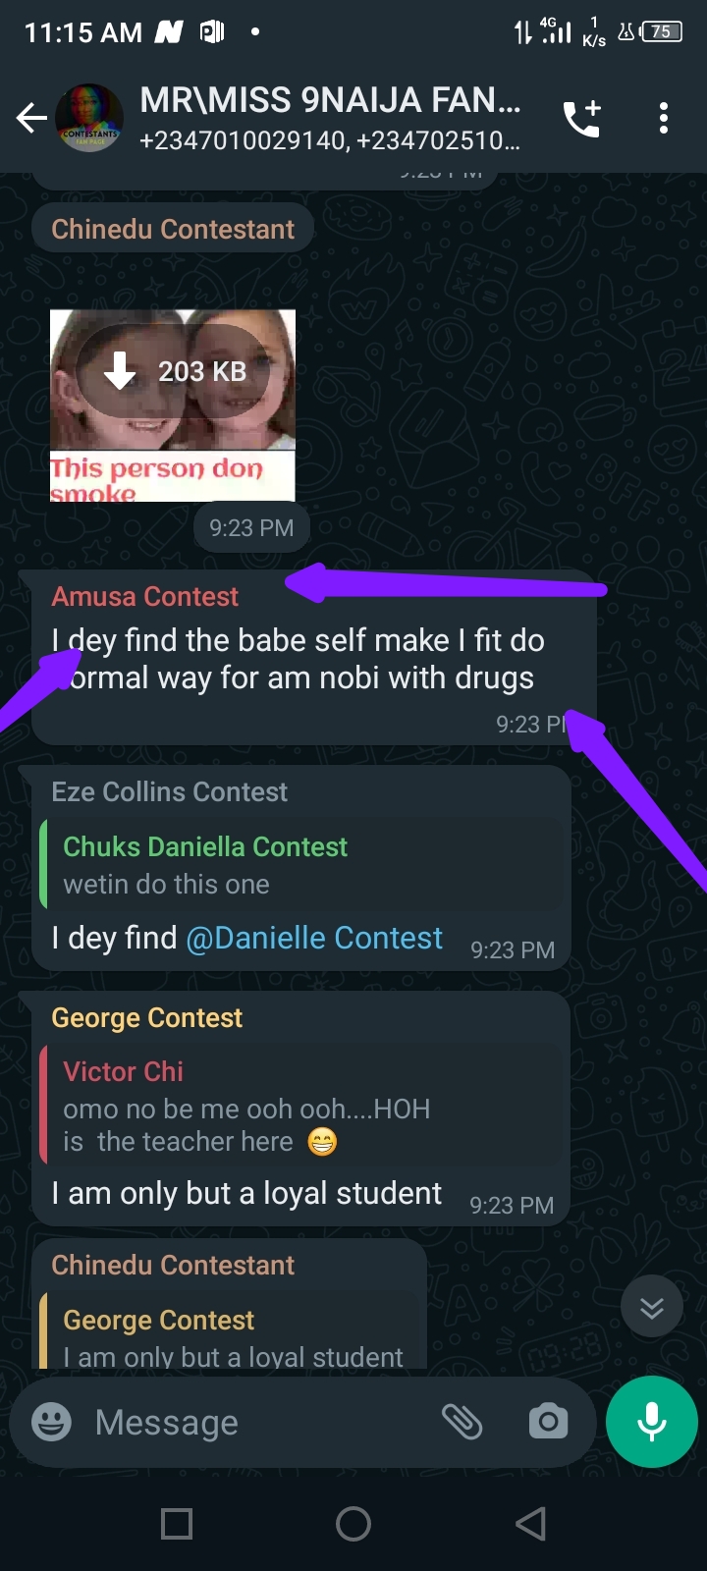
Task: Tap Android back triangle navigation button
Action: point(530,1524)
